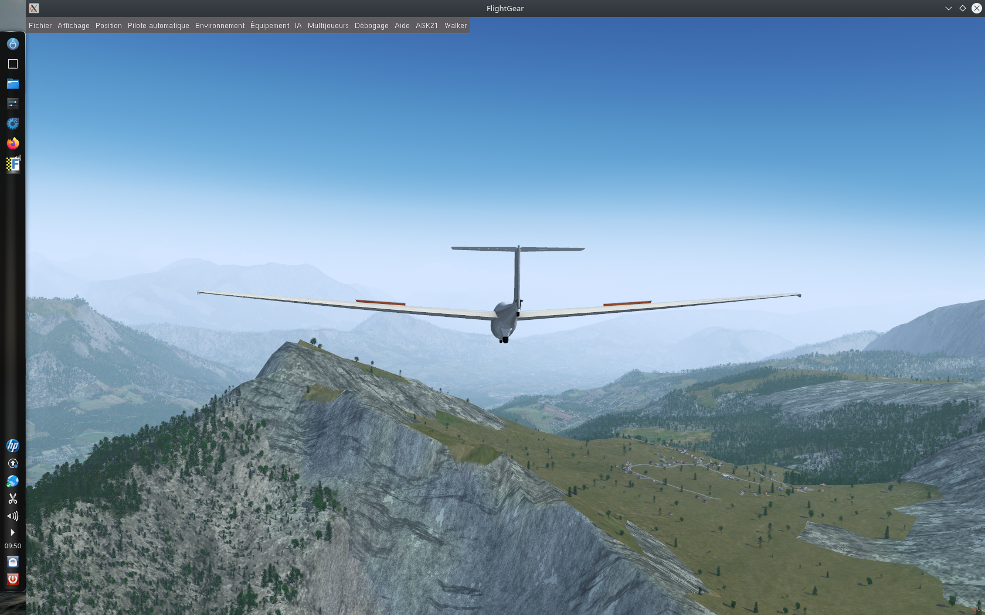985x615 pixels.
Task: Open the Débogage menu
Action: click(x=371, y=26)
